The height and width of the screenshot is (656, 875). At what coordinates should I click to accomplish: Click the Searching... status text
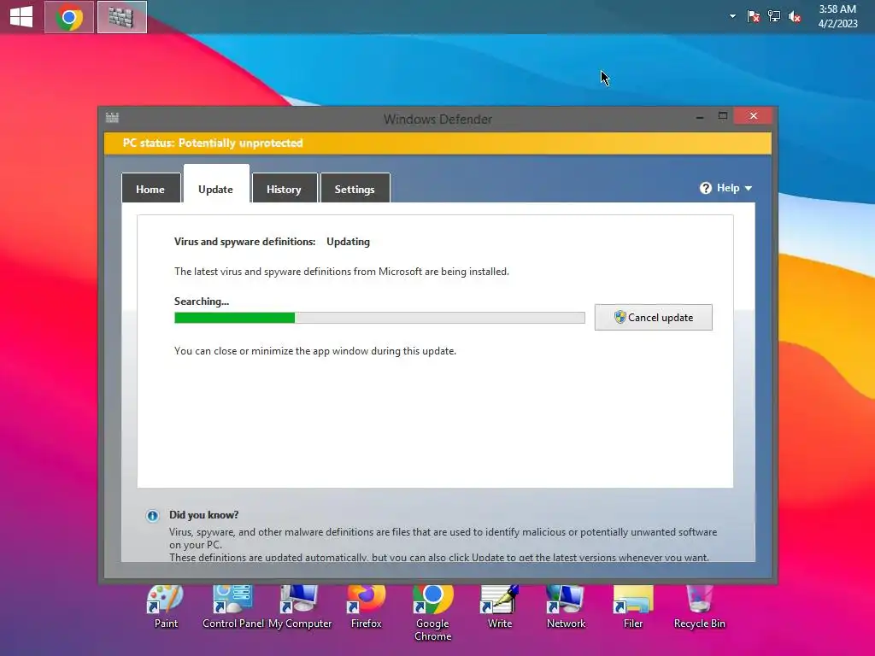coord(202,302)
